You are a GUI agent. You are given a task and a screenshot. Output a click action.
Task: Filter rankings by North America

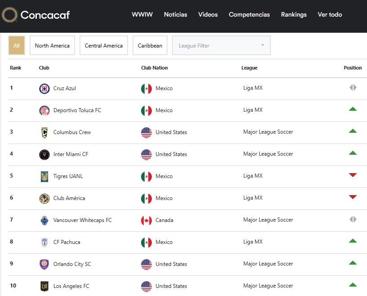[x=52, y=45]
